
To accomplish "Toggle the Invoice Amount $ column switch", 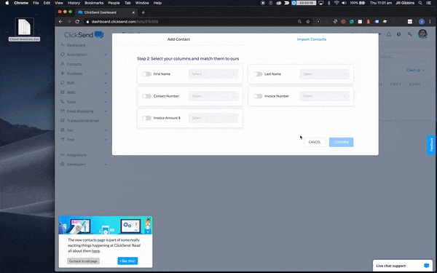I will point(146,118).
